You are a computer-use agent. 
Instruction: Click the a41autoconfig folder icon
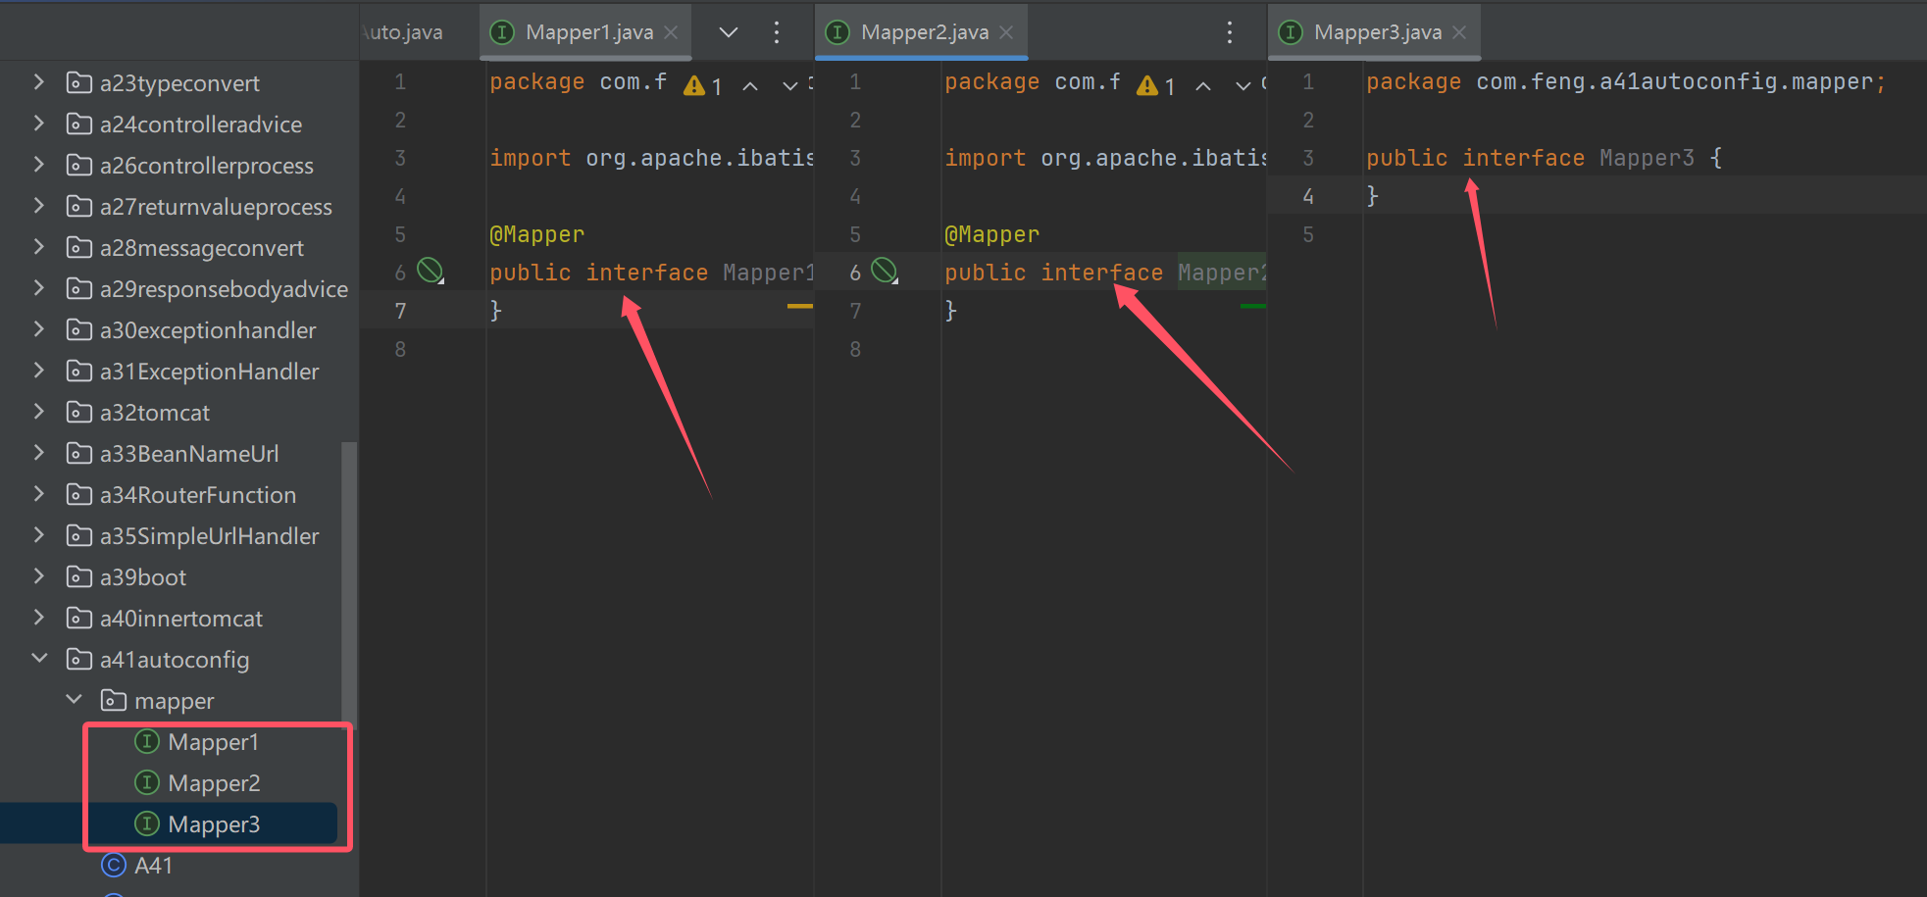79,659
